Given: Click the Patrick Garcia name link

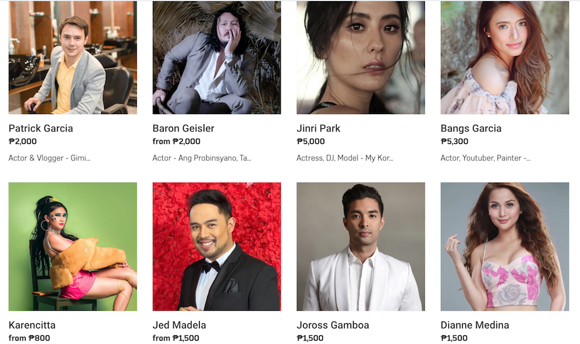Looking at the screenshot, I should point(41,128).
